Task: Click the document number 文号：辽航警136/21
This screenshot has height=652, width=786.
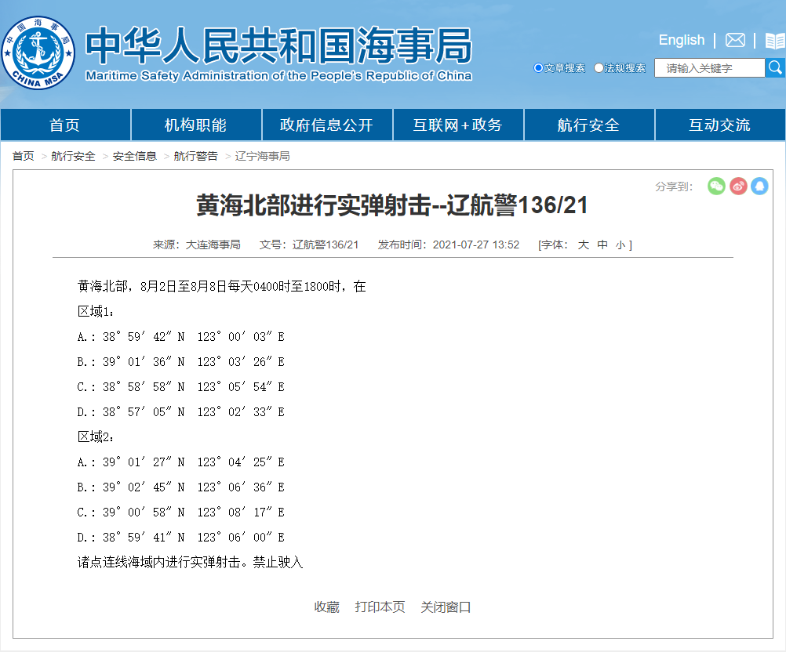Action: point(309,244)
